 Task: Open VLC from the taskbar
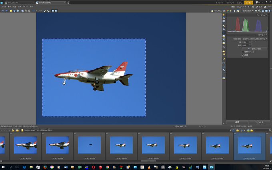(149, 167)
